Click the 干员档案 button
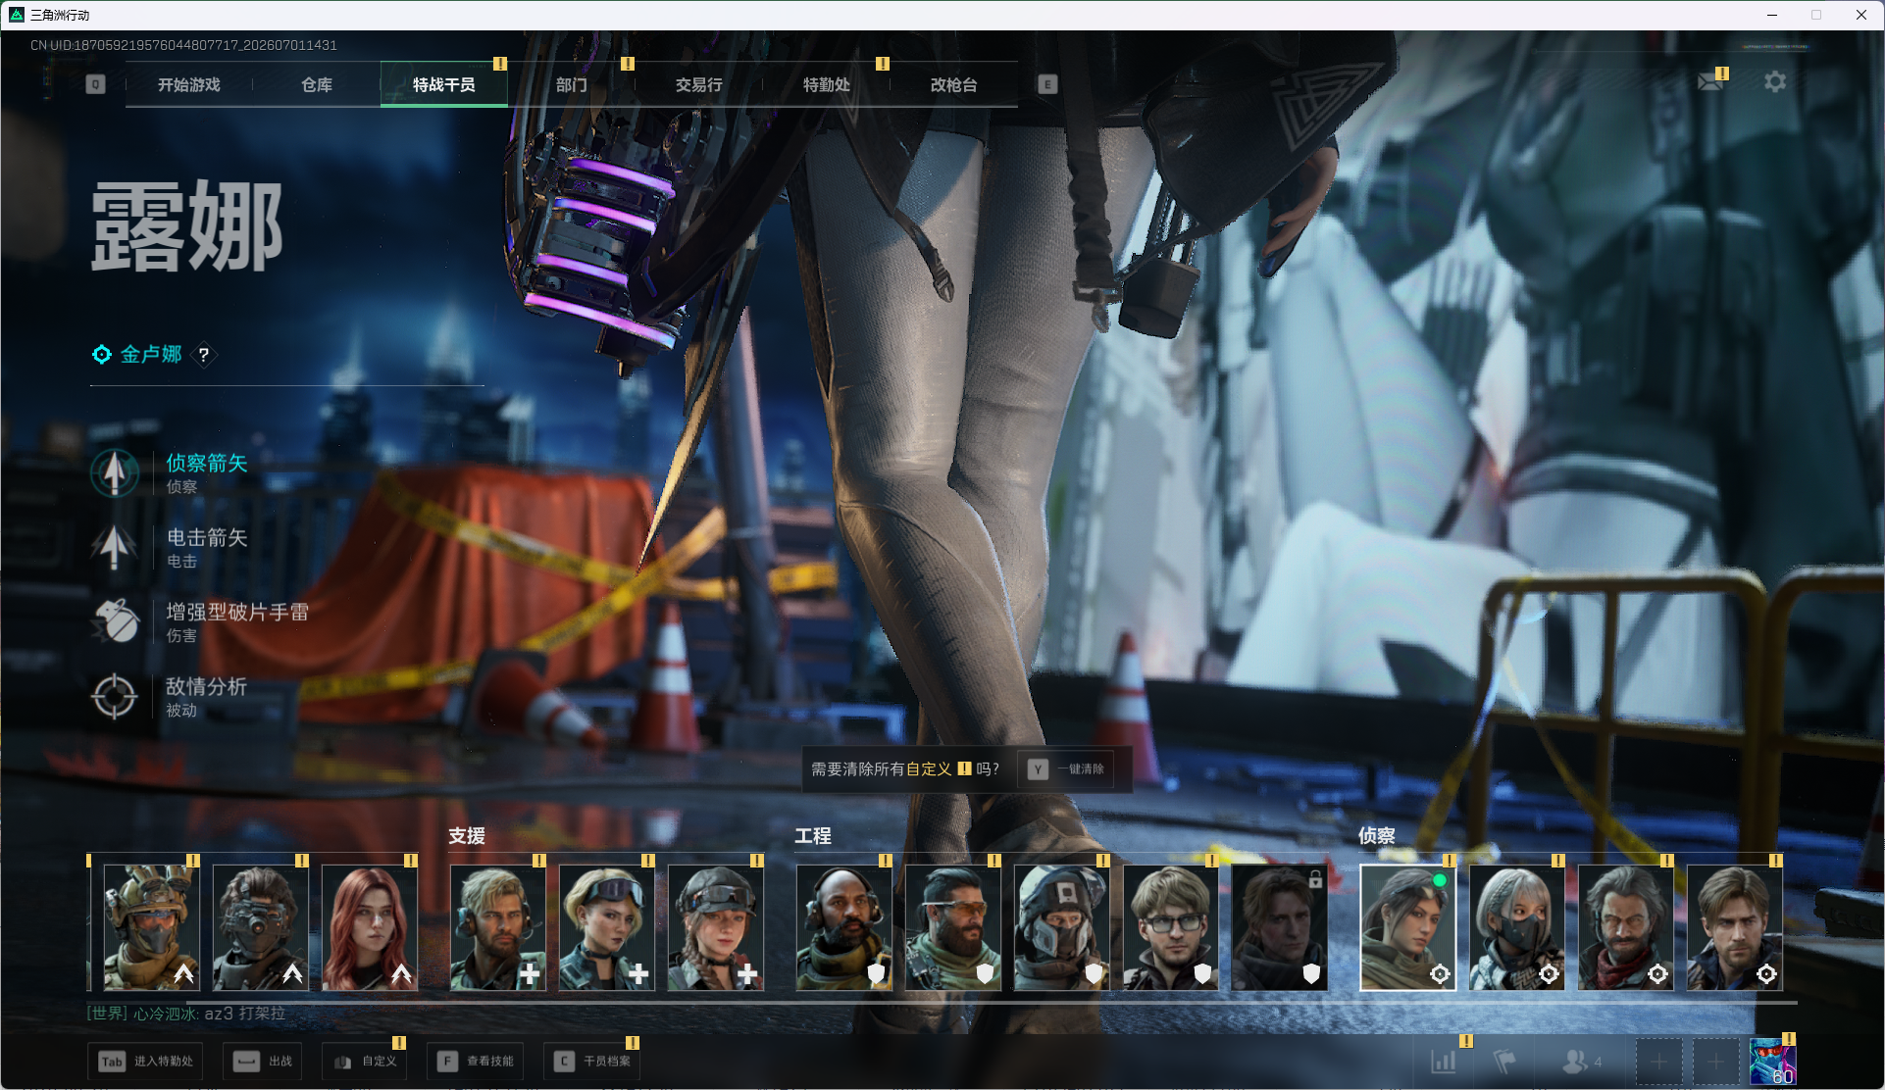 tap(592, 1061)
